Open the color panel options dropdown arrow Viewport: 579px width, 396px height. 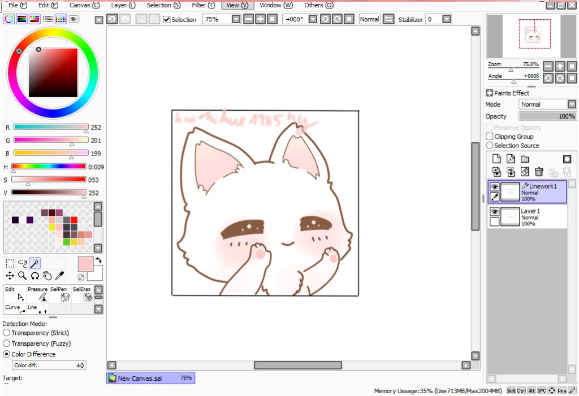98,20
